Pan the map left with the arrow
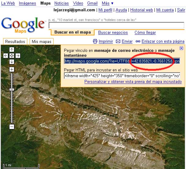The image size is (186, 169). 6,56
